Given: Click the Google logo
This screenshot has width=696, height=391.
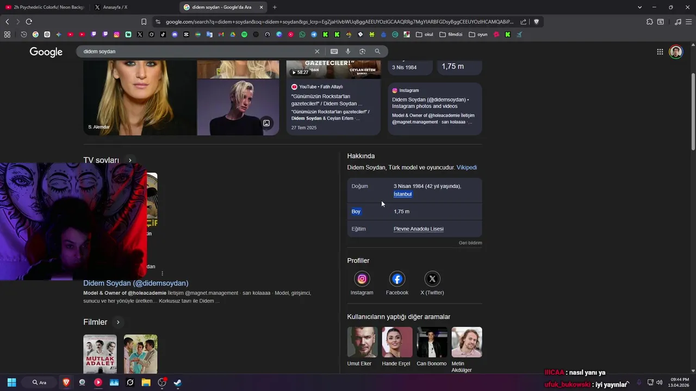Looking at the screenshot, I should pos(46,52).
